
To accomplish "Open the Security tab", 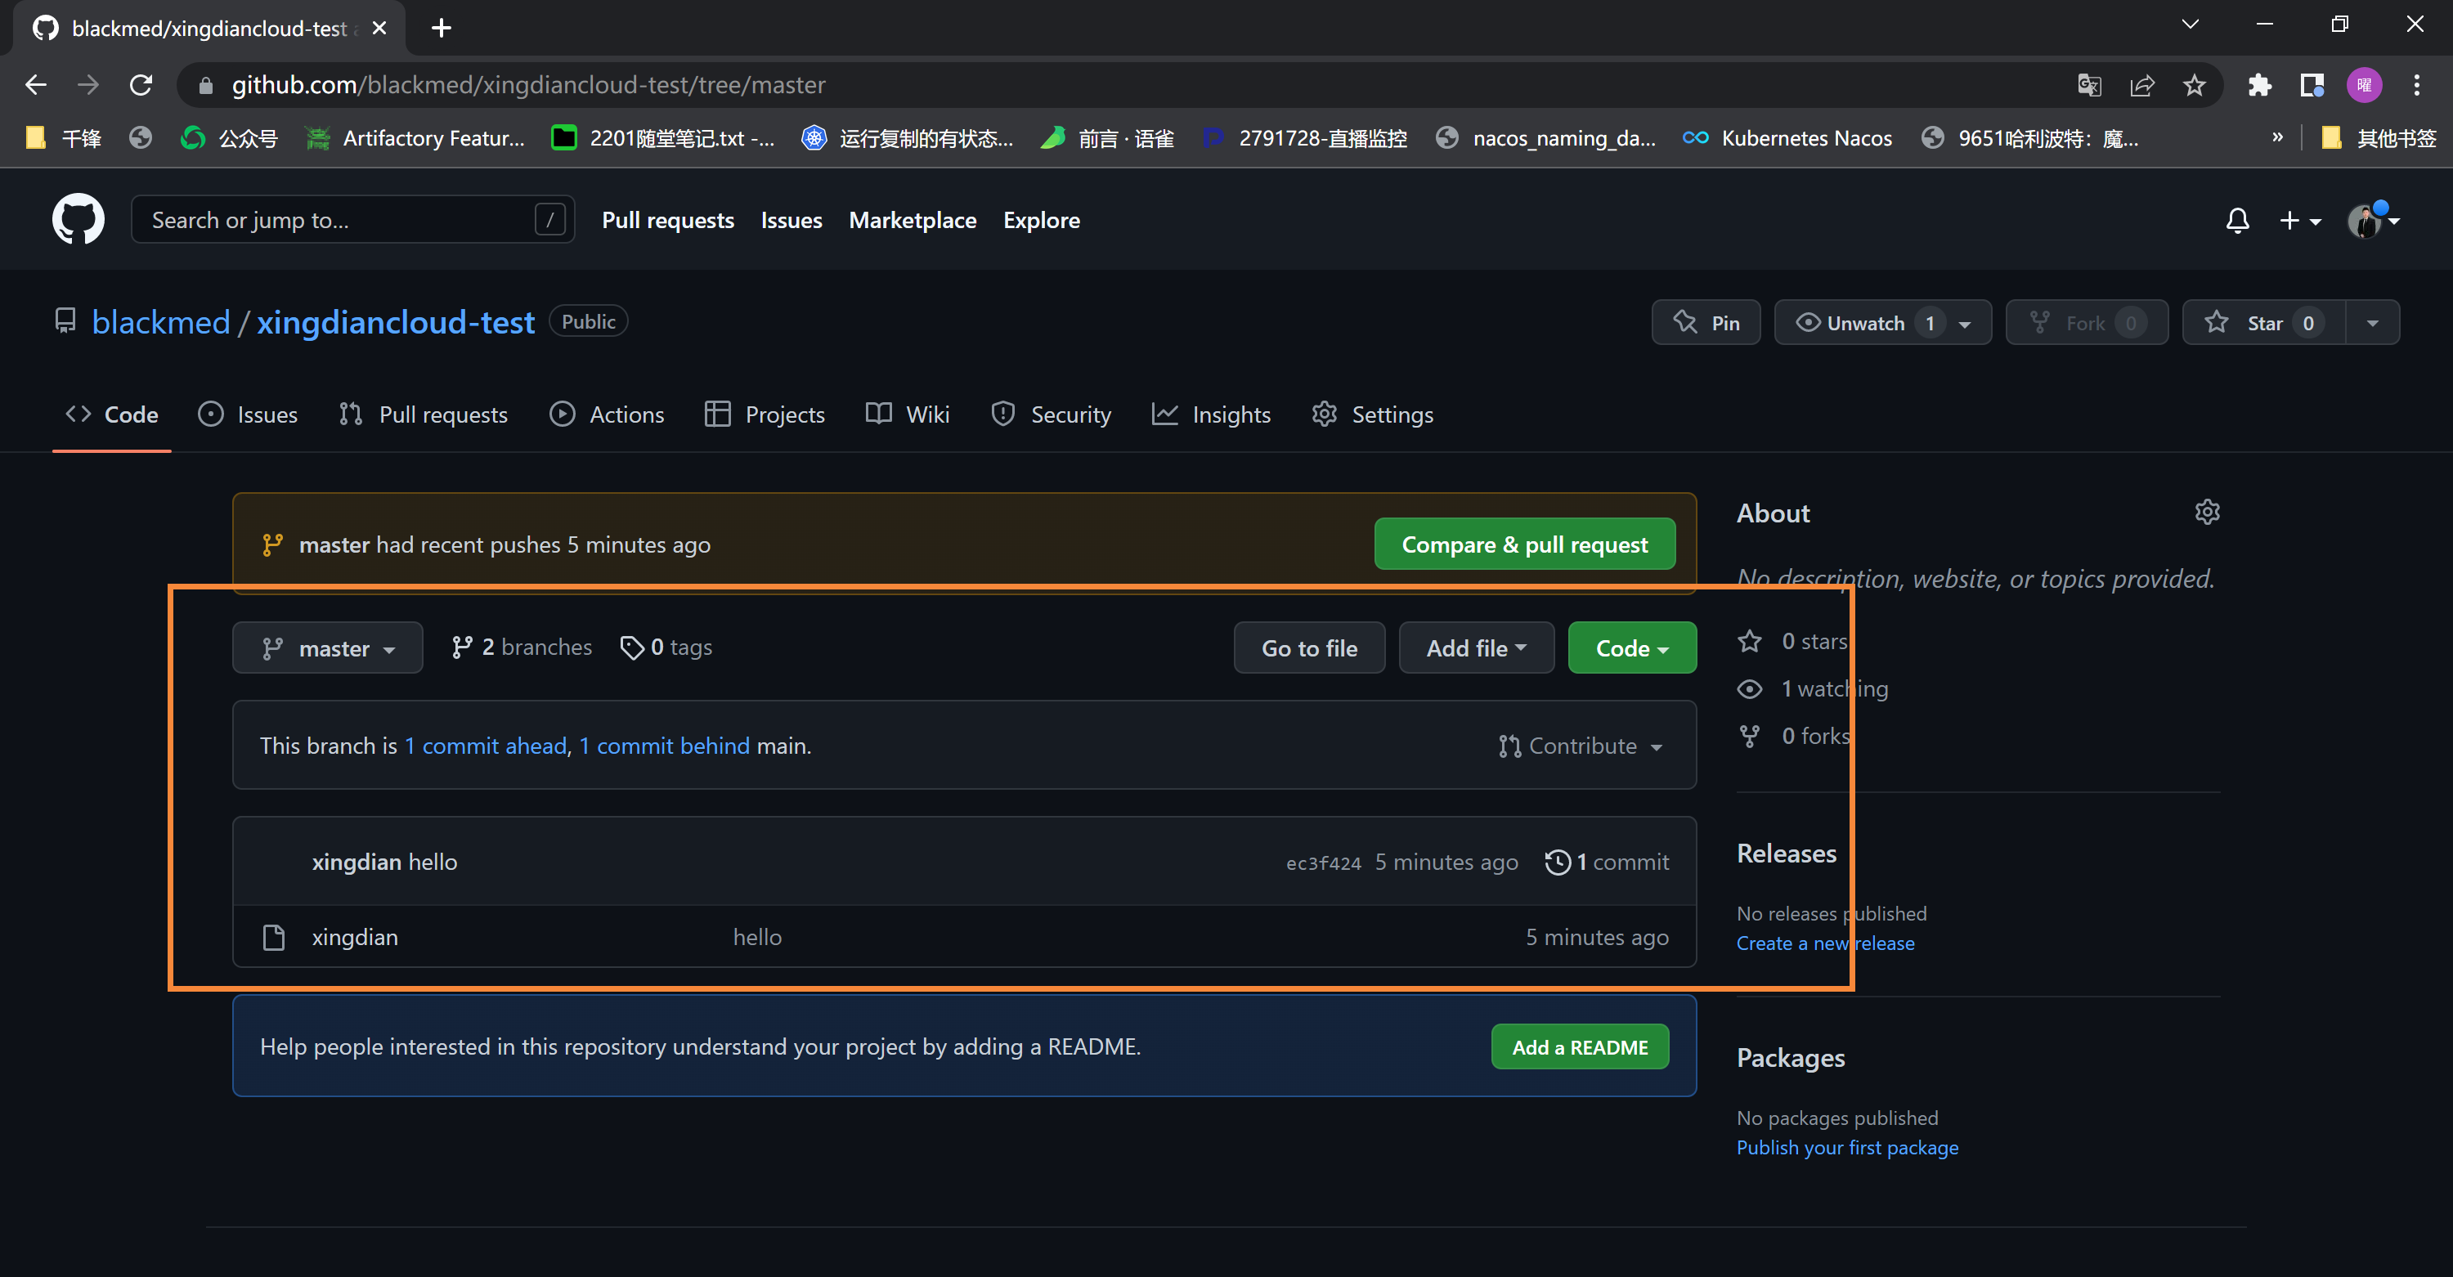I will click(1051, 414).
